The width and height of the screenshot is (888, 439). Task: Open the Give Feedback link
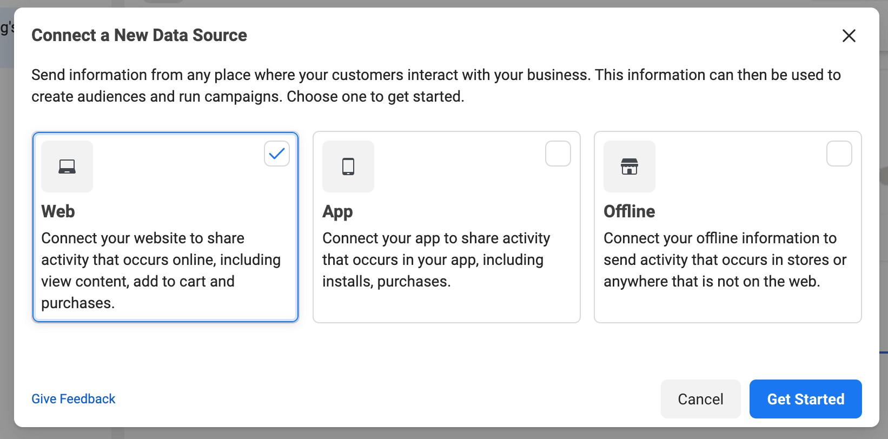(74, 399)
